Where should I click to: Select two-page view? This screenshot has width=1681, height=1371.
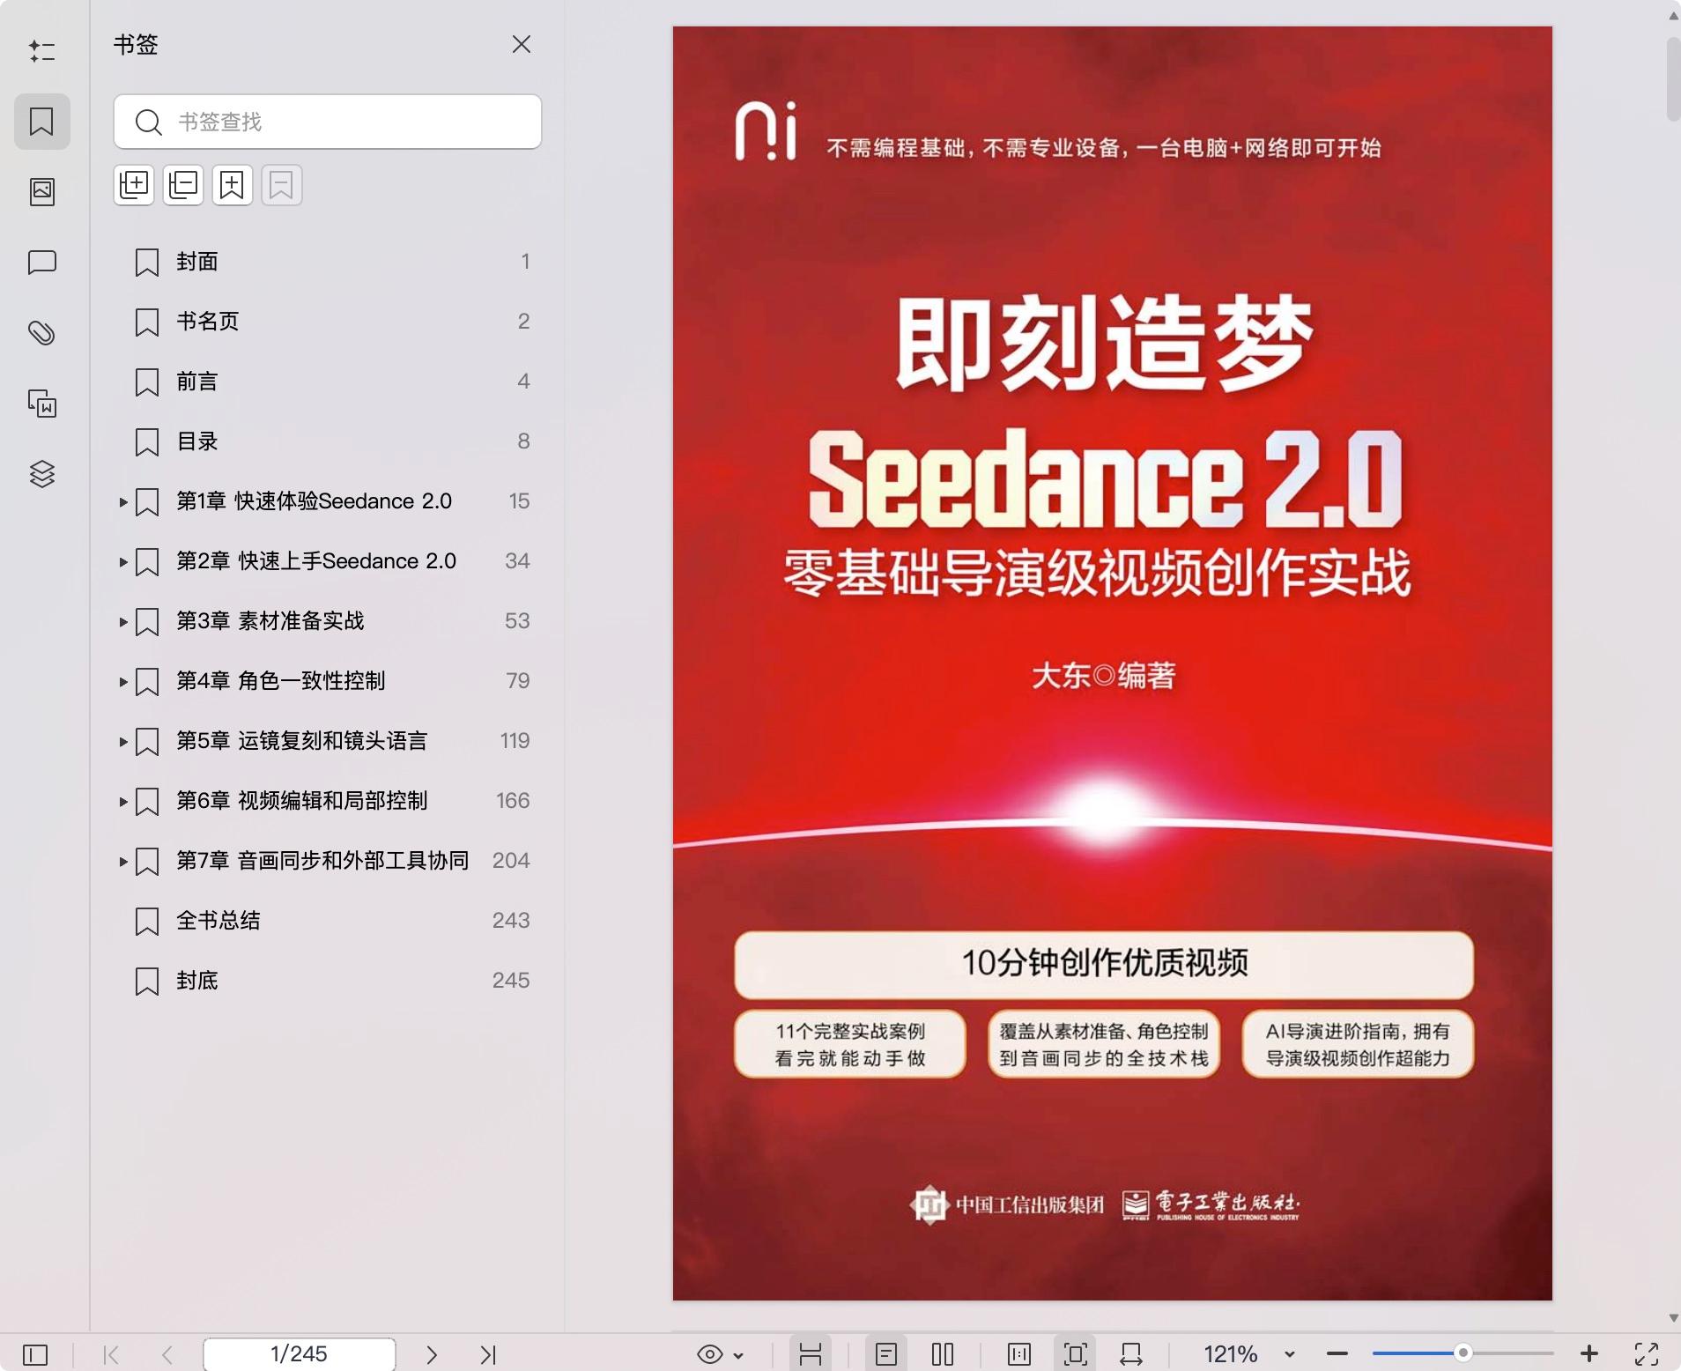(x=943, y=1354)
